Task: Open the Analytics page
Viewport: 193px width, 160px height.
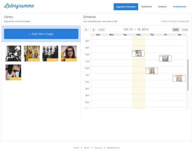Action: click(162, 7)
